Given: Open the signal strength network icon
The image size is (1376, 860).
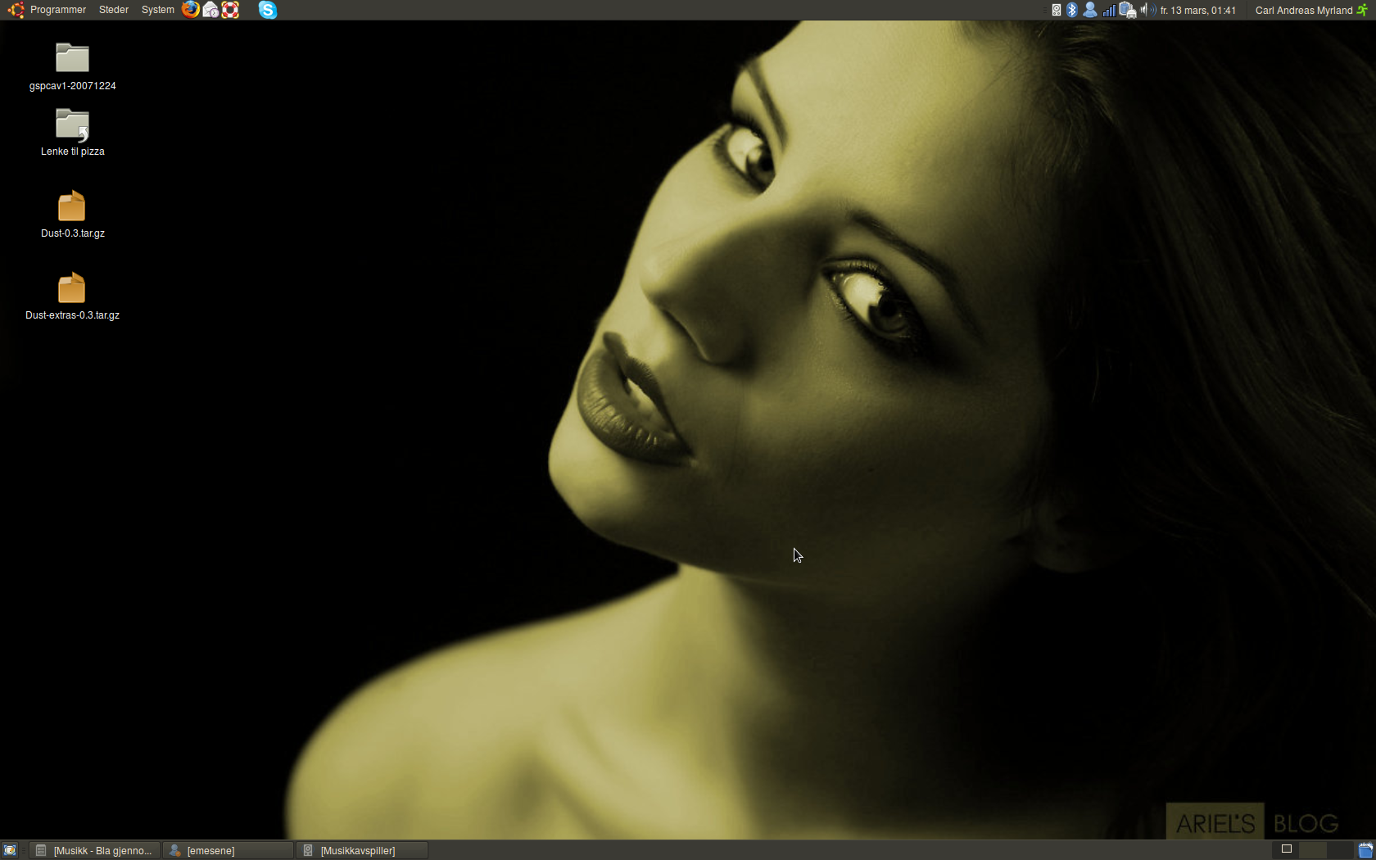Looking at the screenshot, I should coord(1109,10).
